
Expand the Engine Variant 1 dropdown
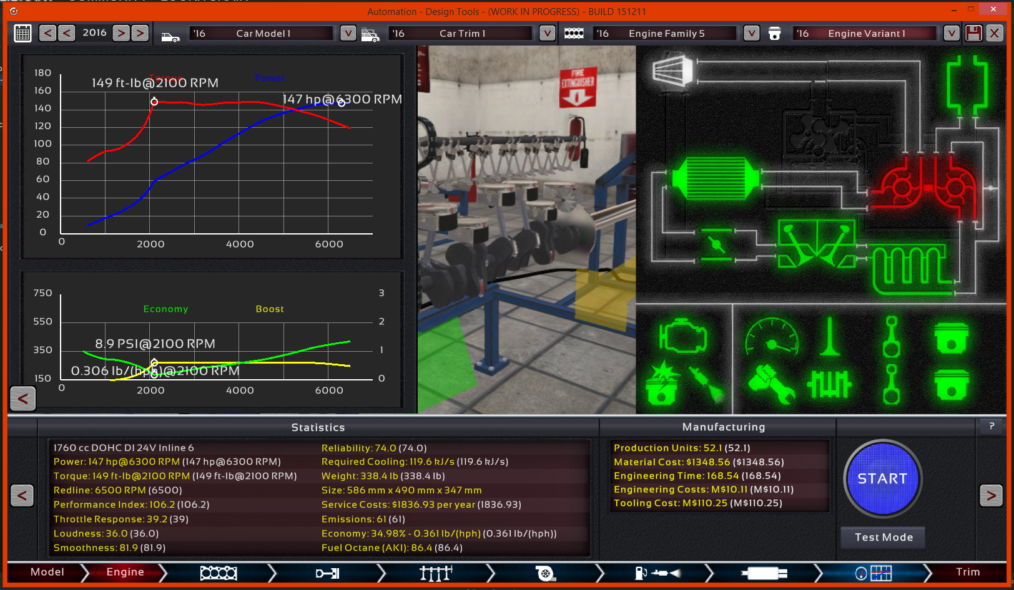point(951,34)
